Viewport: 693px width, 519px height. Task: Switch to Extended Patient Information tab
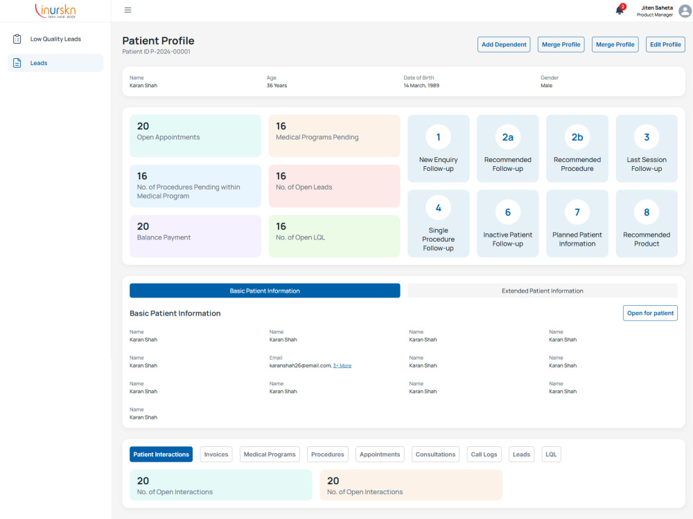click(543, 291)
